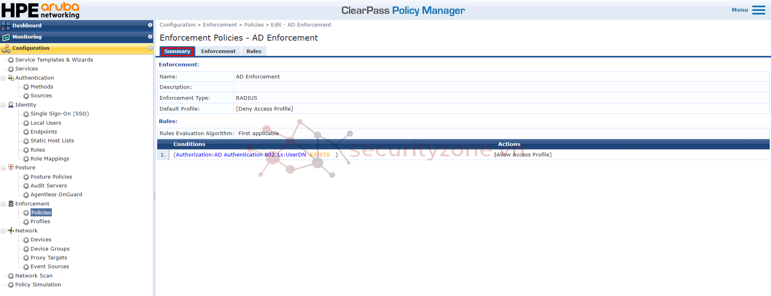Click the Monitoring panel icon
This screenshot has height=296, width=771.
pyautogui.click(x=6, y=37)
